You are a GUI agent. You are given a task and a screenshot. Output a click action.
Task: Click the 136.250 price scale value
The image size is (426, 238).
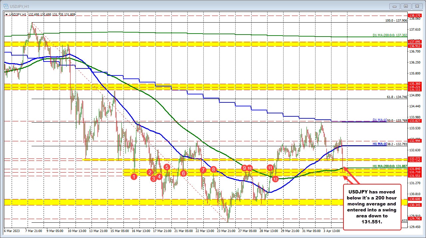(x=415, y=62)
